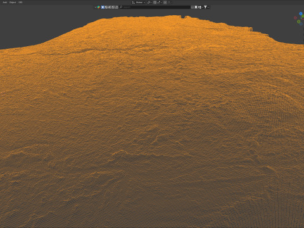Click the highlighted blue icon in the lower toolbar row
The height and width of the screenshot is (228, 304).
tap(103, 7)
